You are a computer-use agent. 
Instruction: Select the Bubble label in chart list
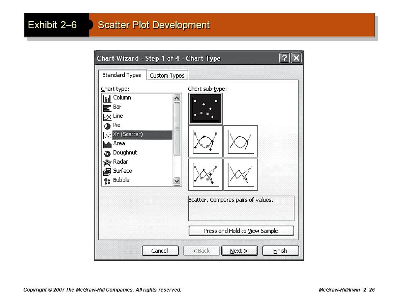point(121,180)
